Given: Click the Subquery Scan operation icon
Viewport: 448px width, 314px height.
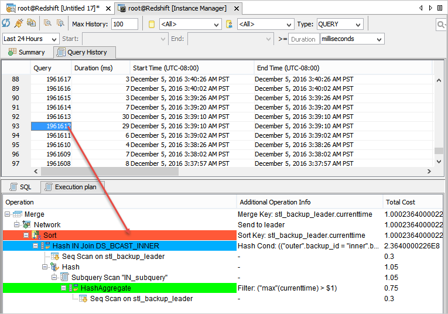Looking at the screenshot, I should [x=64, y=277].
